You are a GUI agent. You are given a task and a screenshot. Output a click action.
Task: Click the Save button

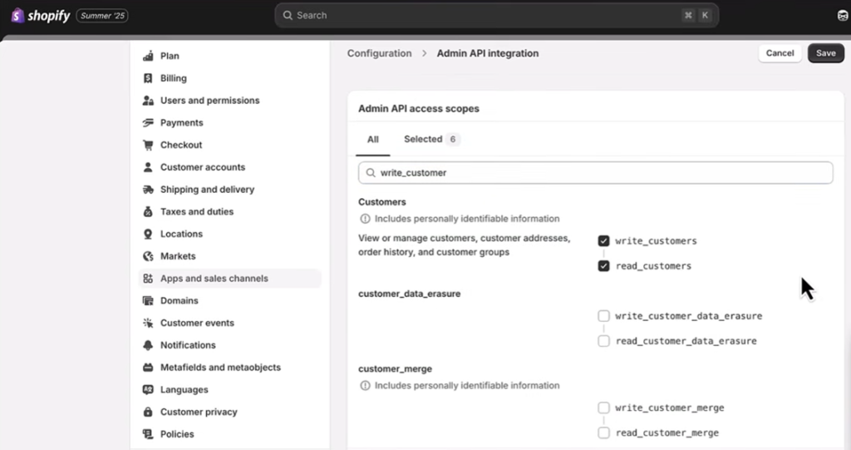click(x=825, y=53)
